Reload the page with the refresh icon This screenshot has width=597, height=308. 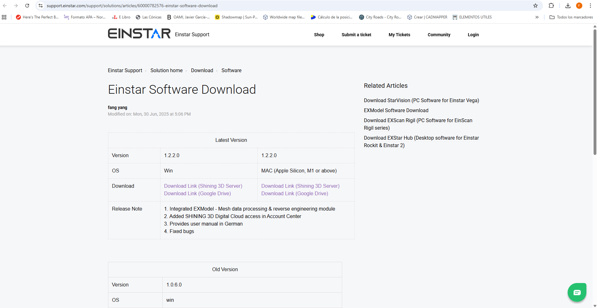tap(27, 6)
